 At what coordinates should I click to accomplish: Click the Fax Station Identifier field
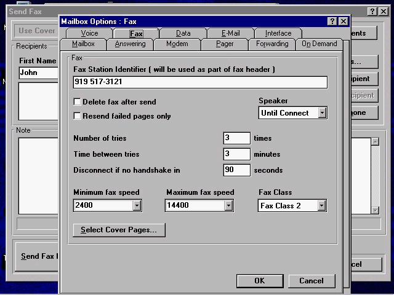199,82
